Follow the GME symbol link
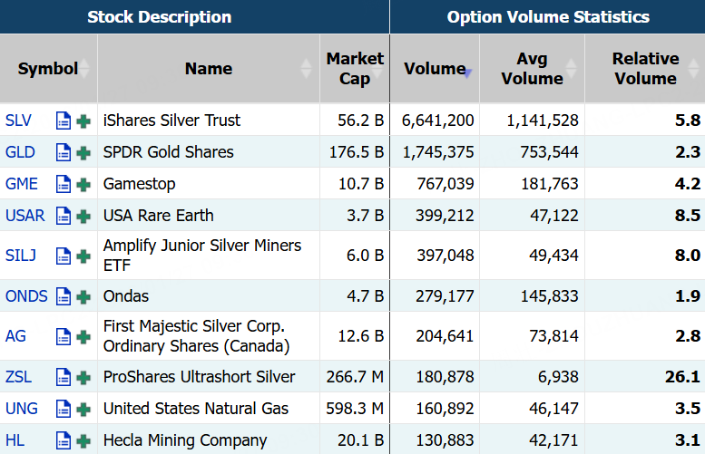This screenshot has width=705, height=454. click(x=22, y=184)
